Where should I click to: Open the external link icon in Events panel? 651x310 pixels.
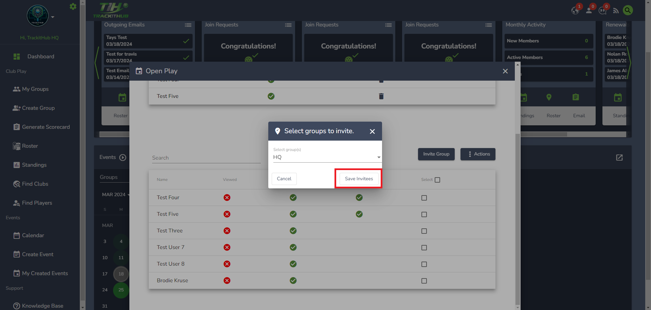click(x=619, y=158)
